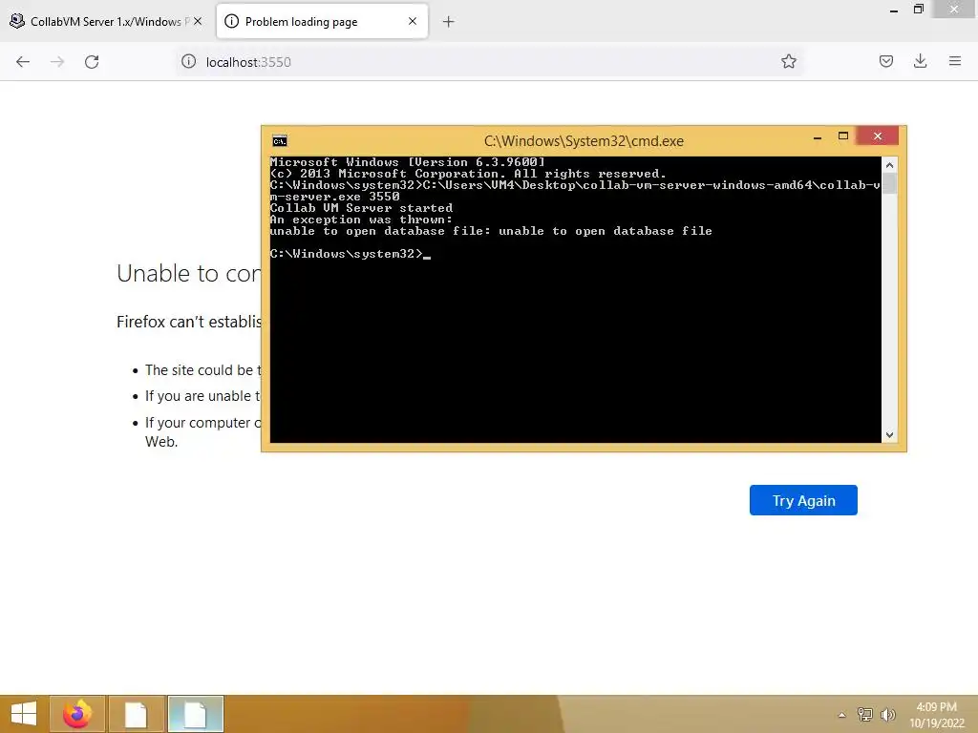Open the volume tray icon
The image size is (978, 733).
[x=887, y=714]
